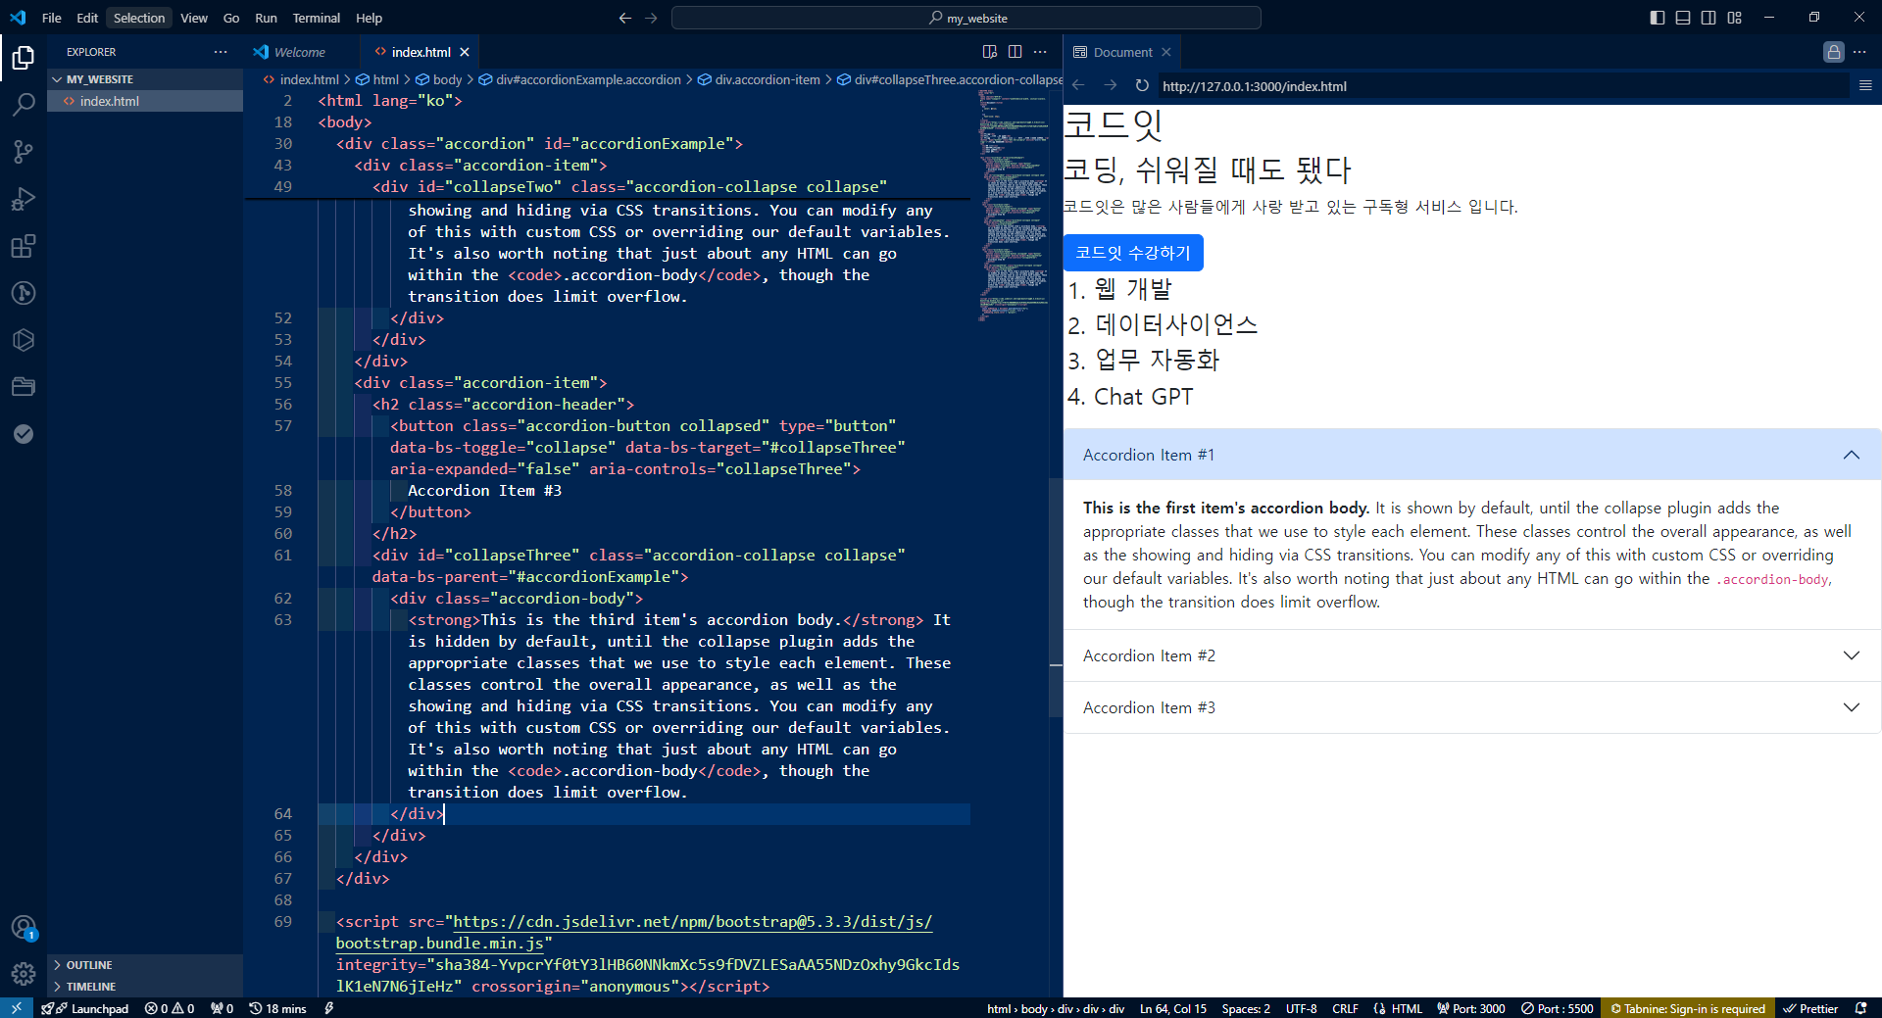Toggle the bottom panel
Image resolution: width=1882 pixels, height=1018 pixels.
pos(1683,18)
